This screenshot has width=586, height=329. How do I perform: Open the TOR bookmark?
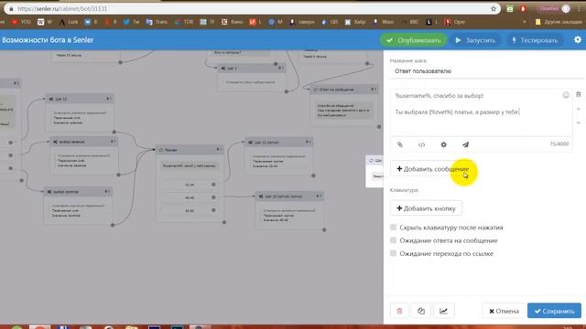185,22
